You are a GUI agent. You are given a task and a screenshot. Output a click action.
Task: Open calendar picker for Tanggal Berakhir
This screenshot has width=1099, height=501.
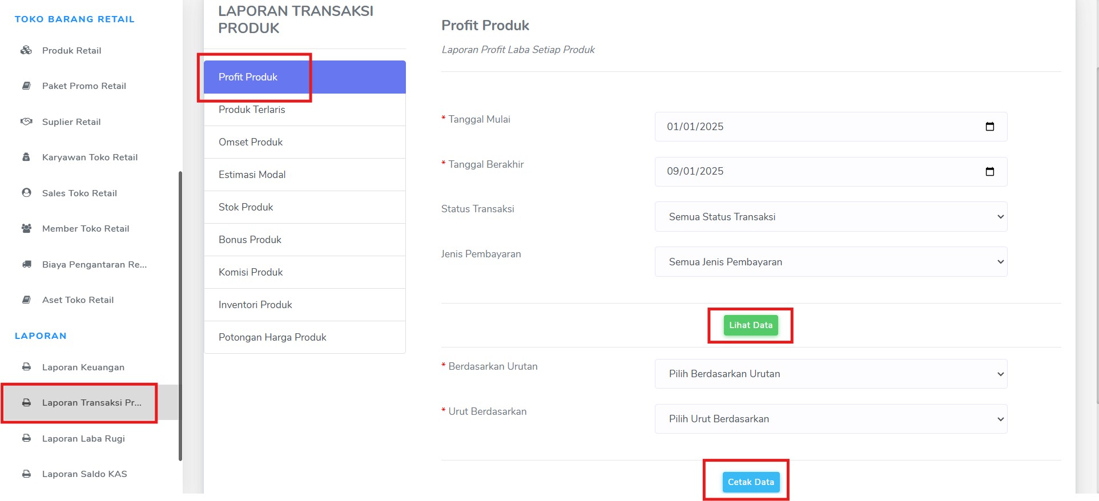[x=989, y=171]
